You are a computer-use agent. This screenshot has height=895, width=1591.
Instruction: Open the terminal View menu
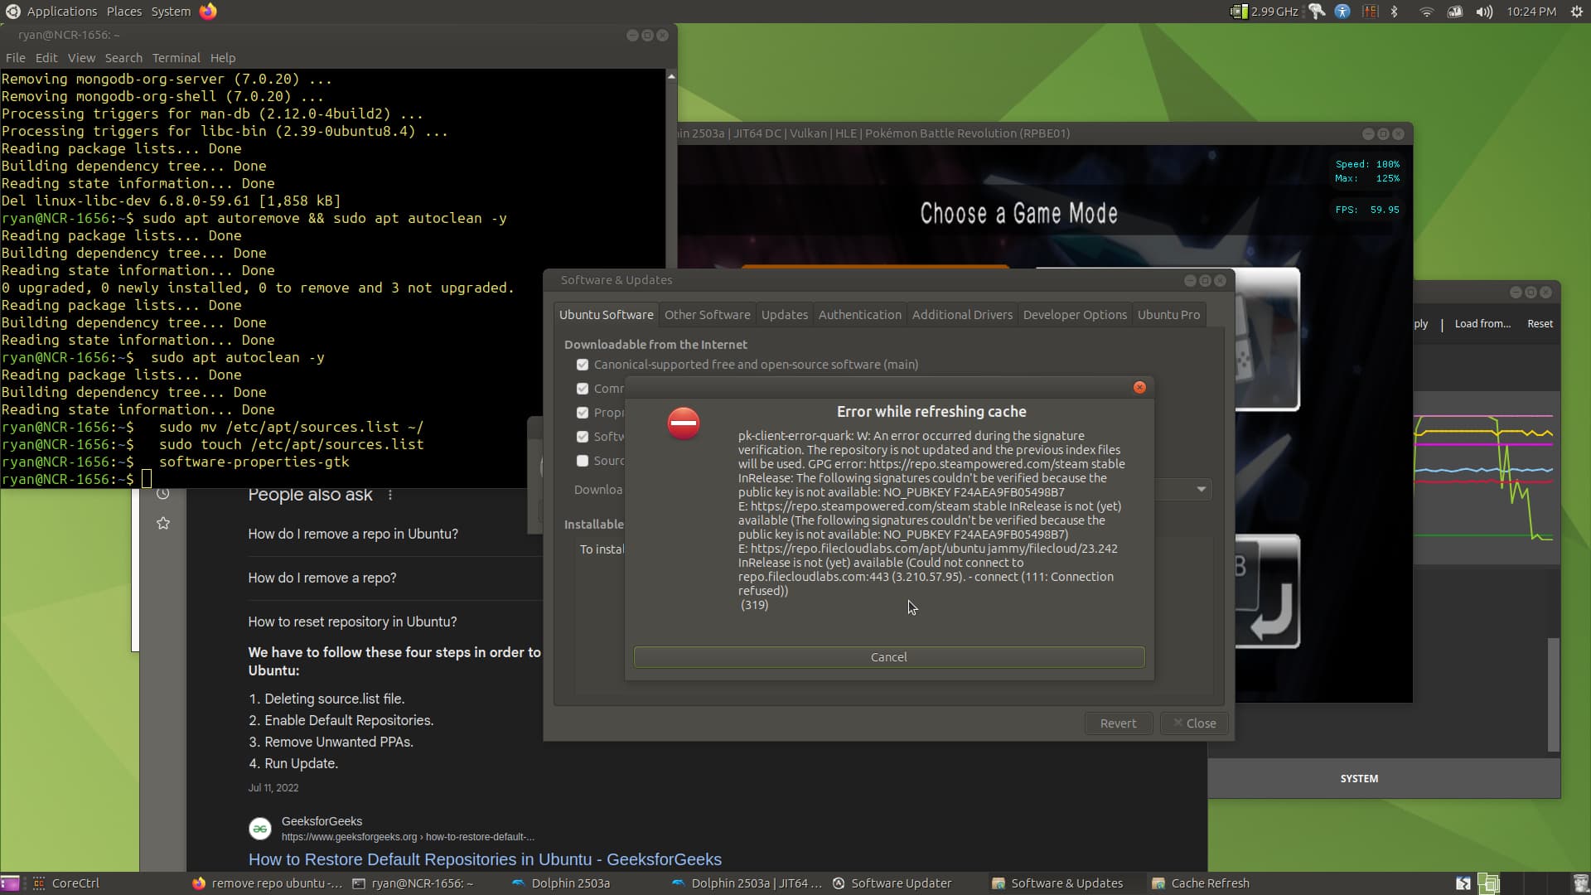(81, 58)
